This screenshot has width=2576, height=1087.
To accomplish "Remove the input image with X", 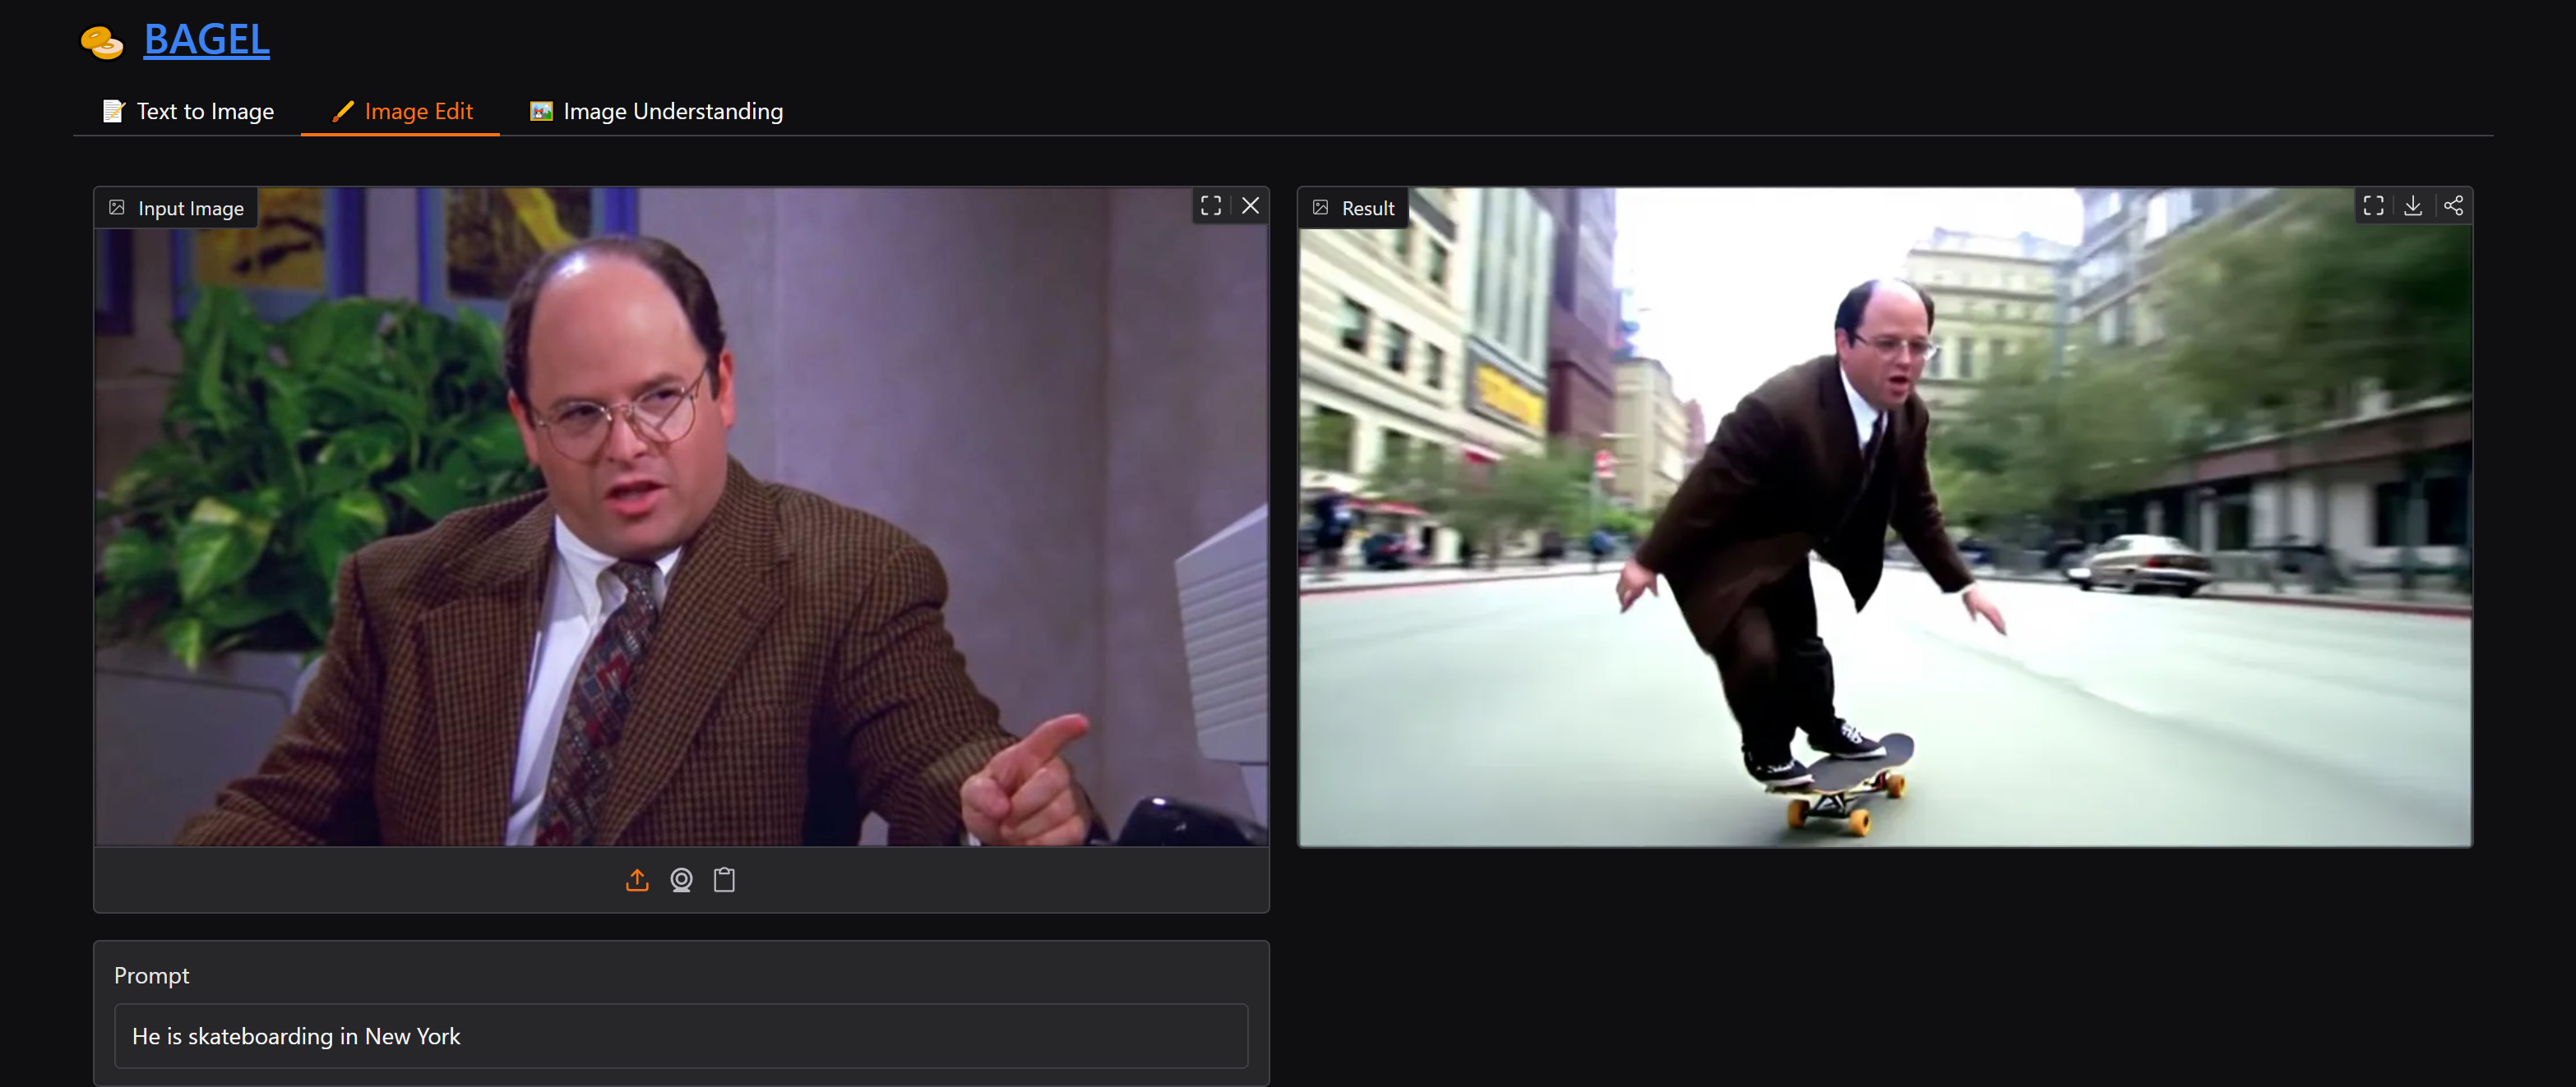I will (1250, 205).
